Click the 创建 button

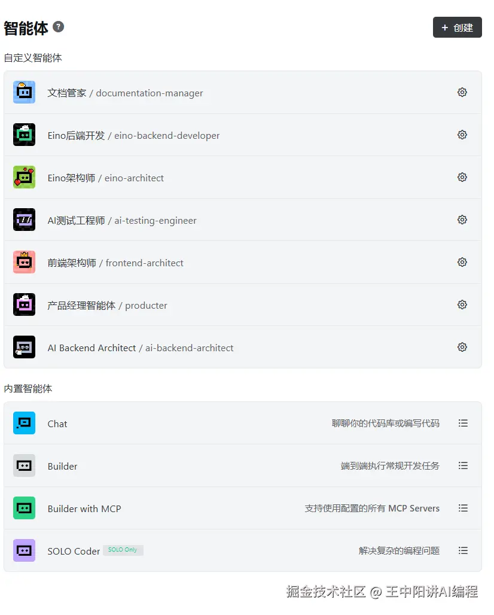click(457, 28)
